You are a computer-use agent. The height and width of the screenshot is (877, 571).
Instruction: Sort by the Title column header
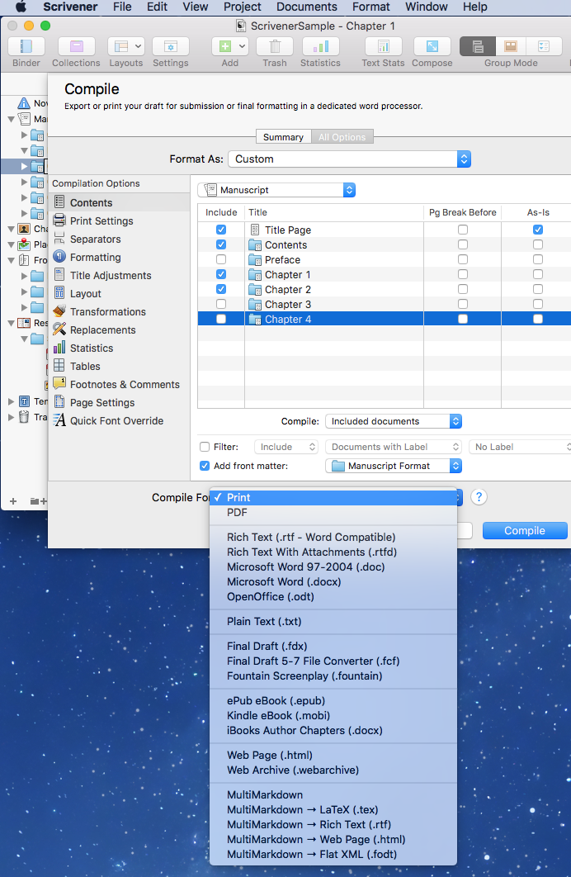pyautogui.click(x=334, y=212)
